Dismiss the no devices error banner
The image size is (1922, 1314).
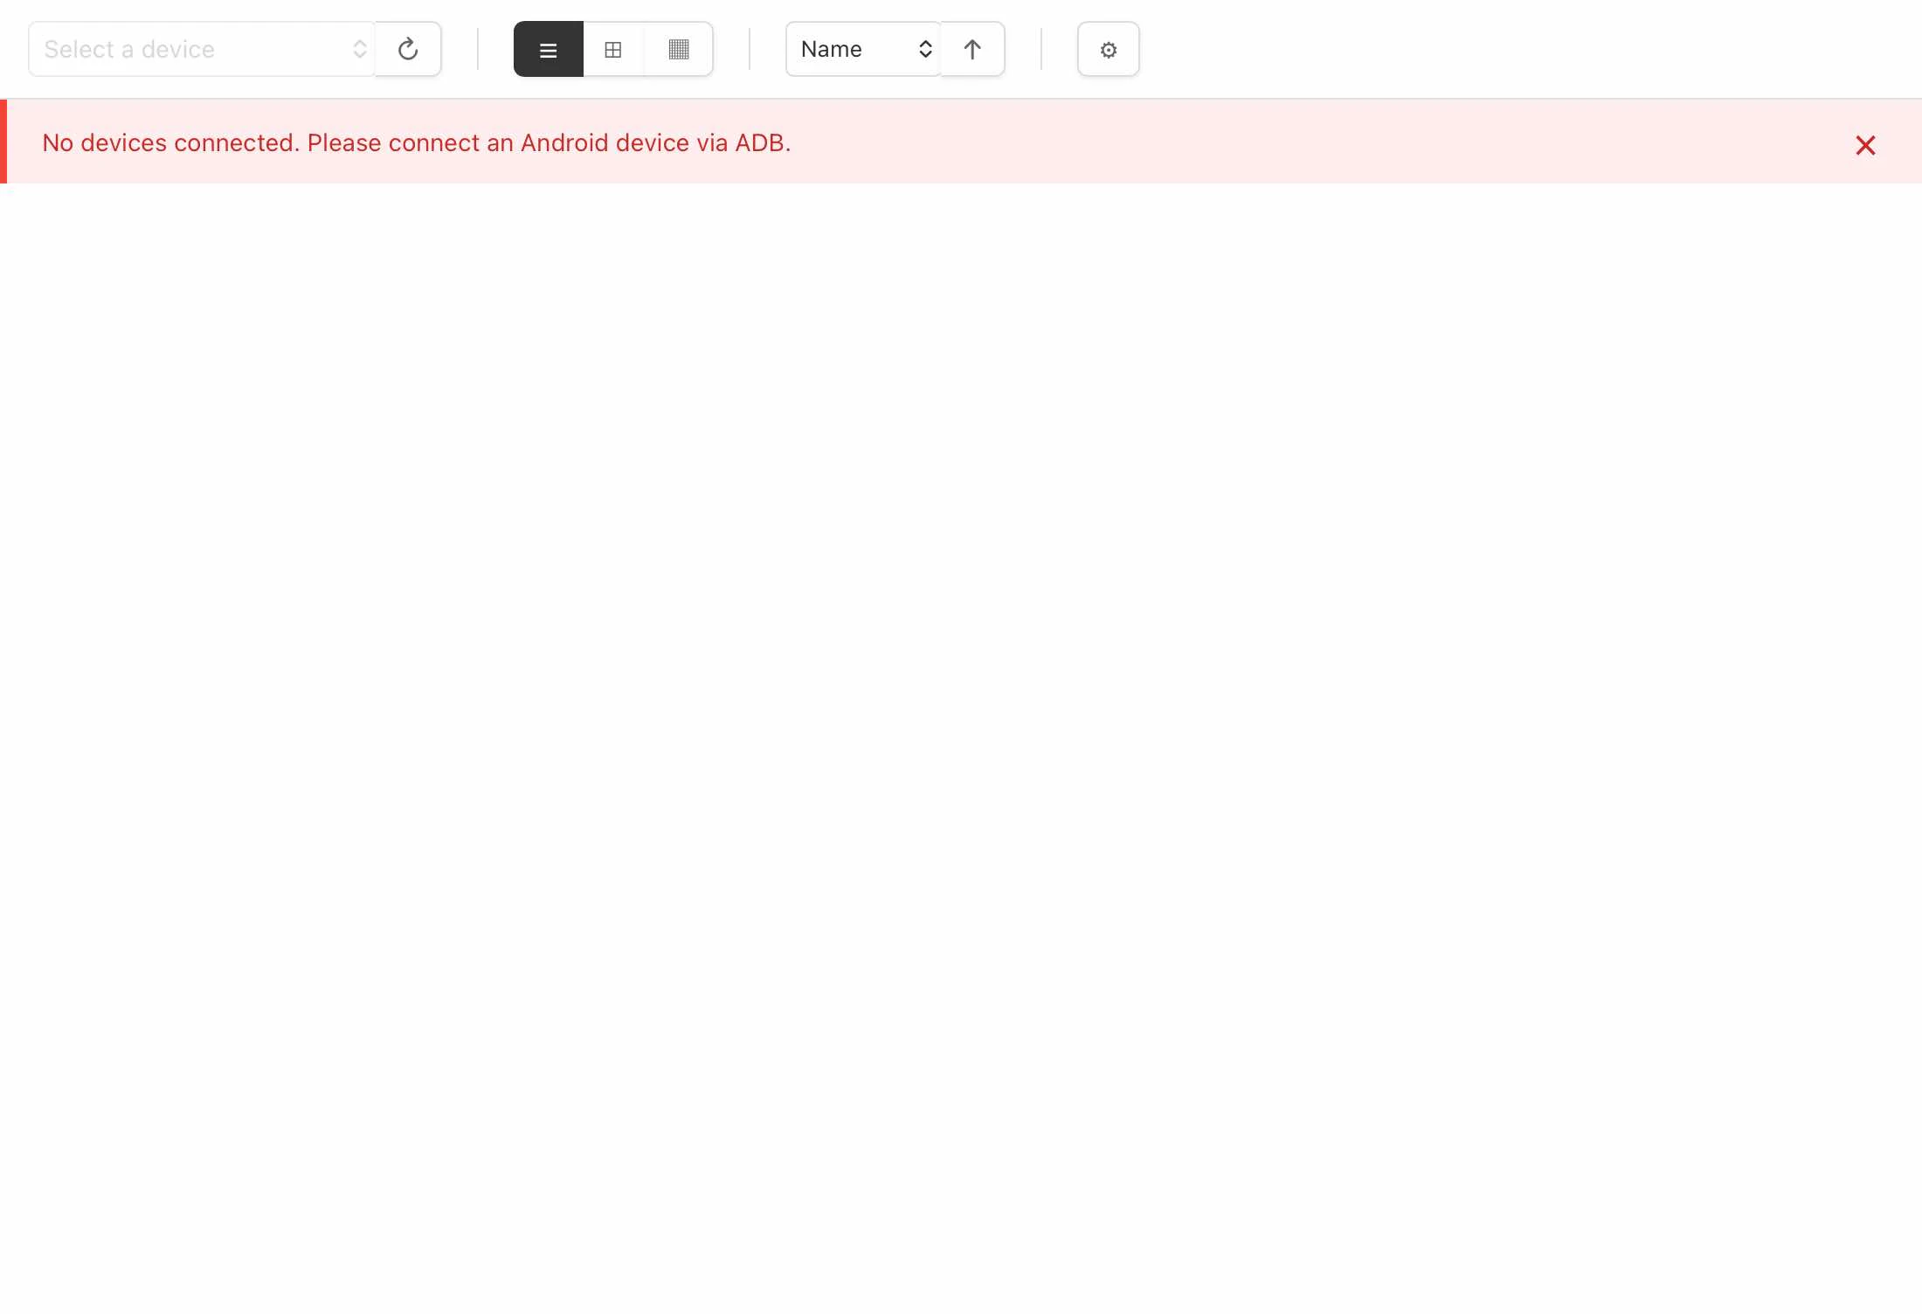tap(1864, 145)
